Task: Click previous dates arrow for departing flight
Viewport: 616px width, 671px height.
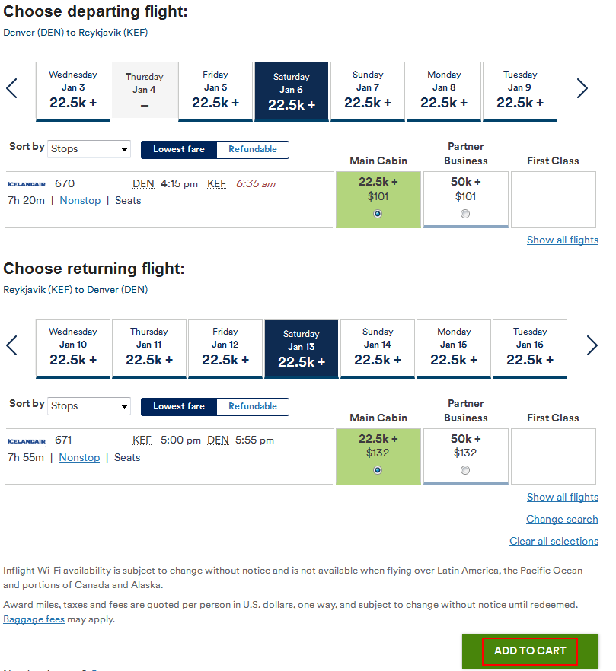Action: click(11, 88)
